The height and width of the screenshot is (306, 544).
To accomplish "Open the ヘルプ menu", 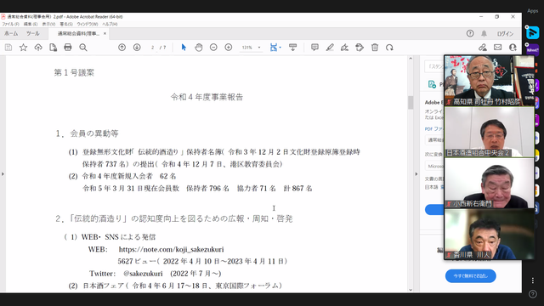I will pyautogui.click(x=110, y=24).
